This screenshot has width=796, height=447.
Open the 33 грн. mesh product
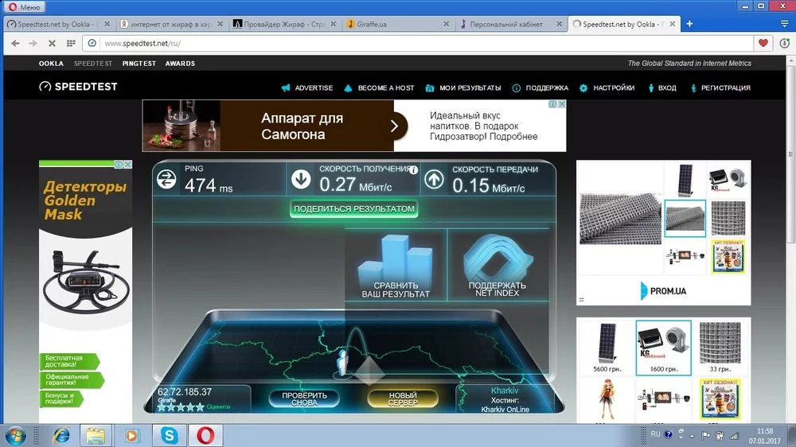pos(720,348)
